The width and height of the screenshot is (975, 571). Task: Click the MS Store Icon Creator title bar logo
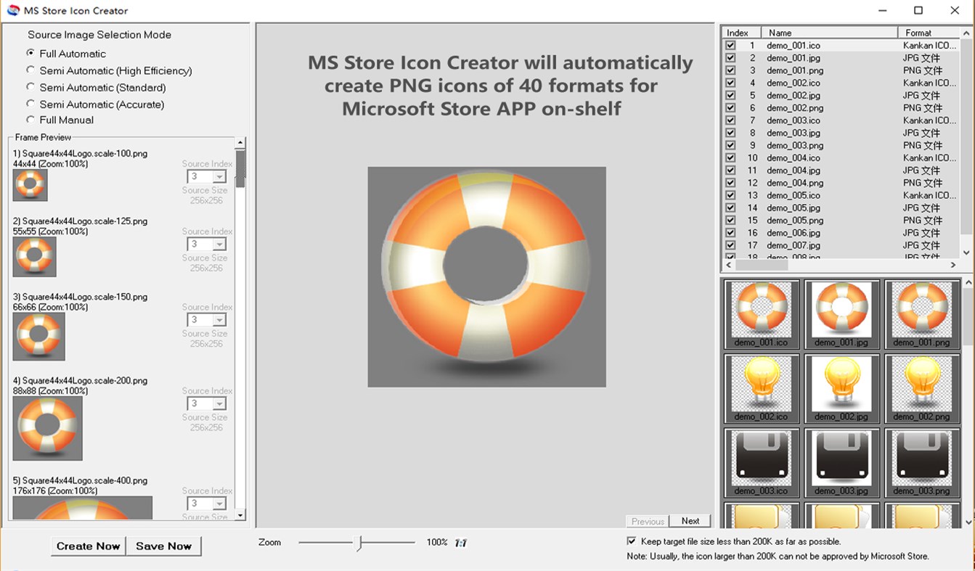(x=12, y=10)
